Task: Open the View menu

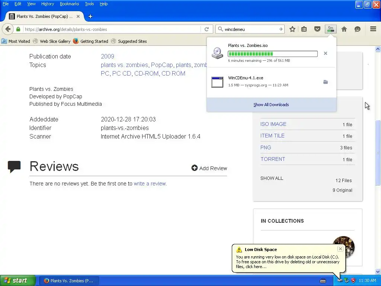Action: click(31, 4)
